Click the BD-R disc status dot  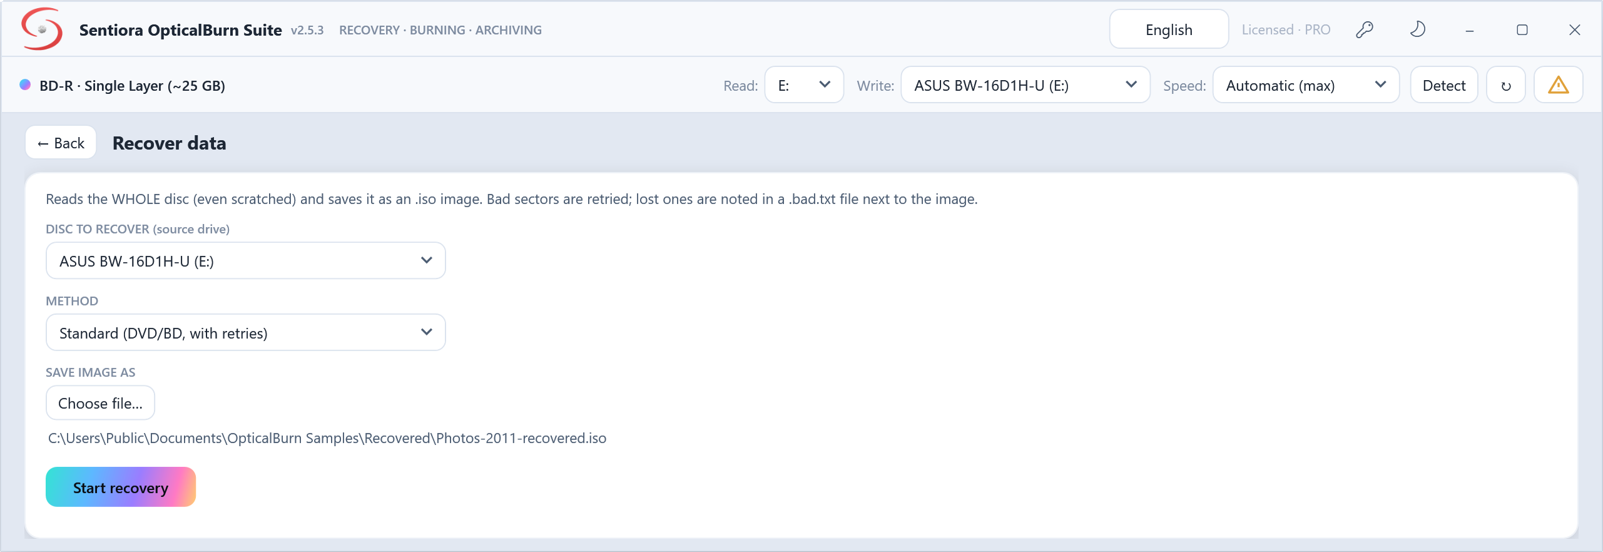[x=25, y=84]
